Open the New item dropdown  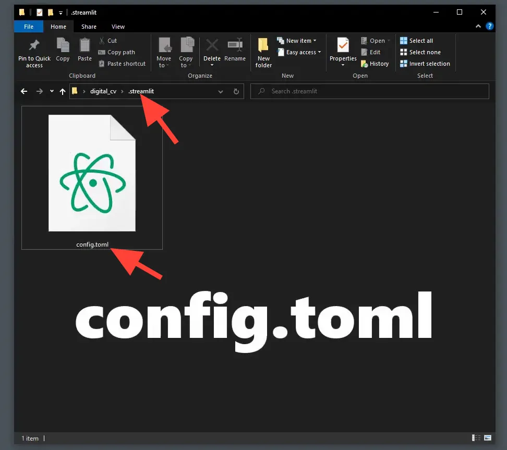click(315, 40)
